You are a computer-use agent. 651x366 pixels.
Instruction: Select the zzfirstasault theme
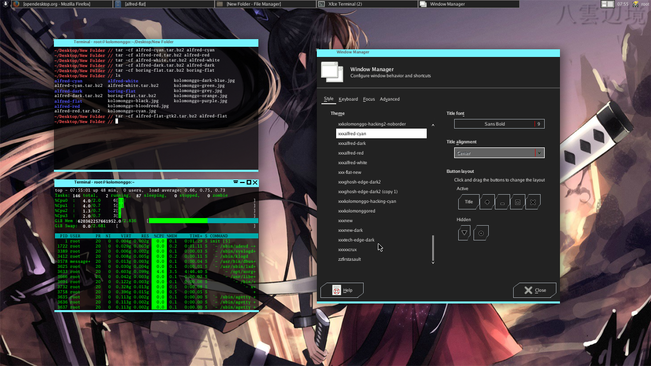pos(381,259)
